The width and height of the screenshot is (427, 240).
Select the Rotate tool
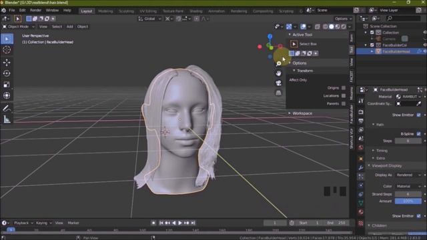coord(7,73)
